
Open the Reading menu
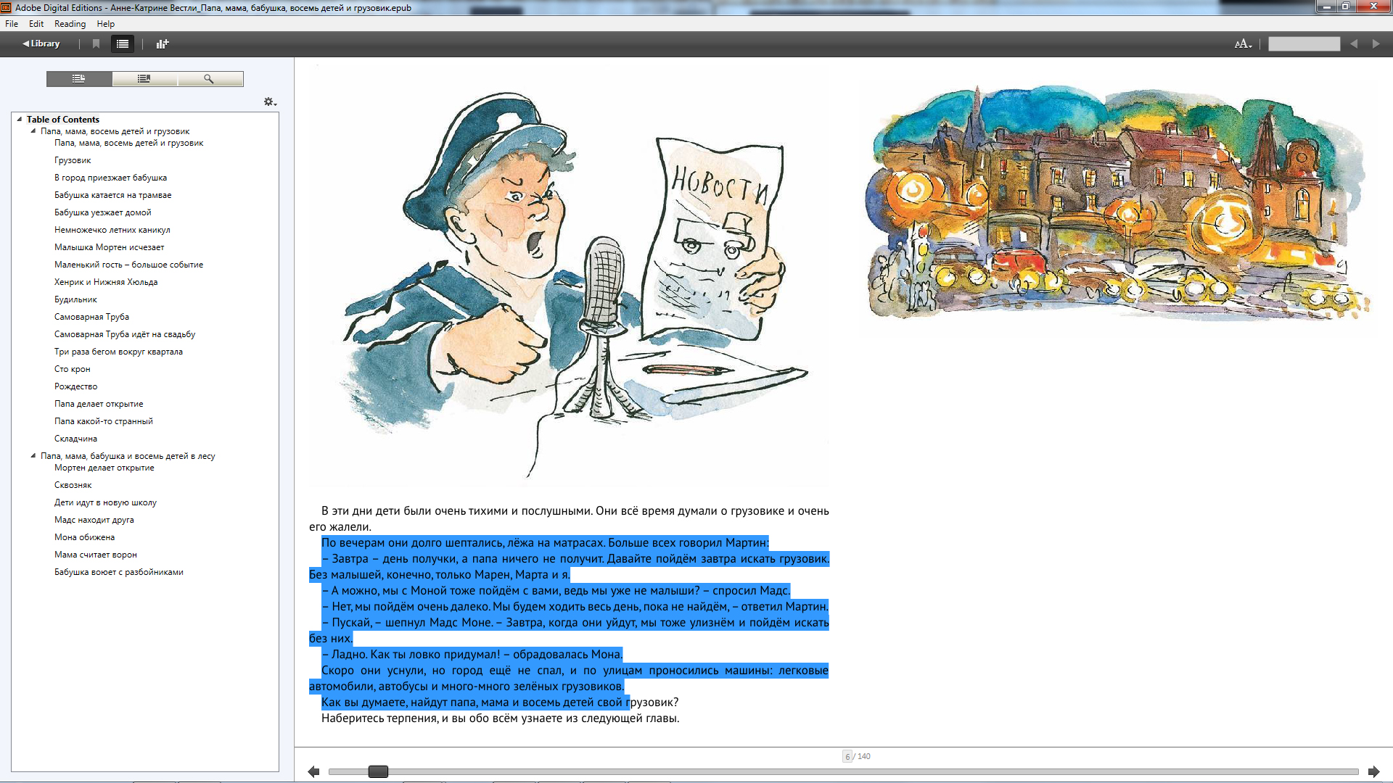point(70,24)
